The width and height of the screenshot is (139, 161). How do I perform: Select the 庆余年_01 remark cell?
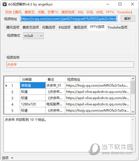coord(55,86)
